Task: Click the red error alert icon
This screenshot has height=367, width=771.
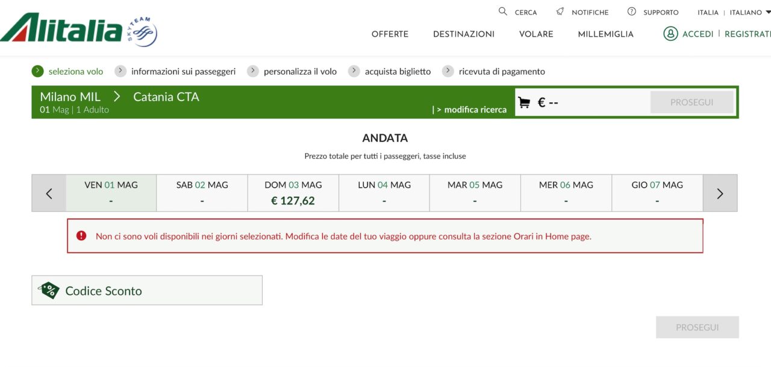Action: click(81, 236)
